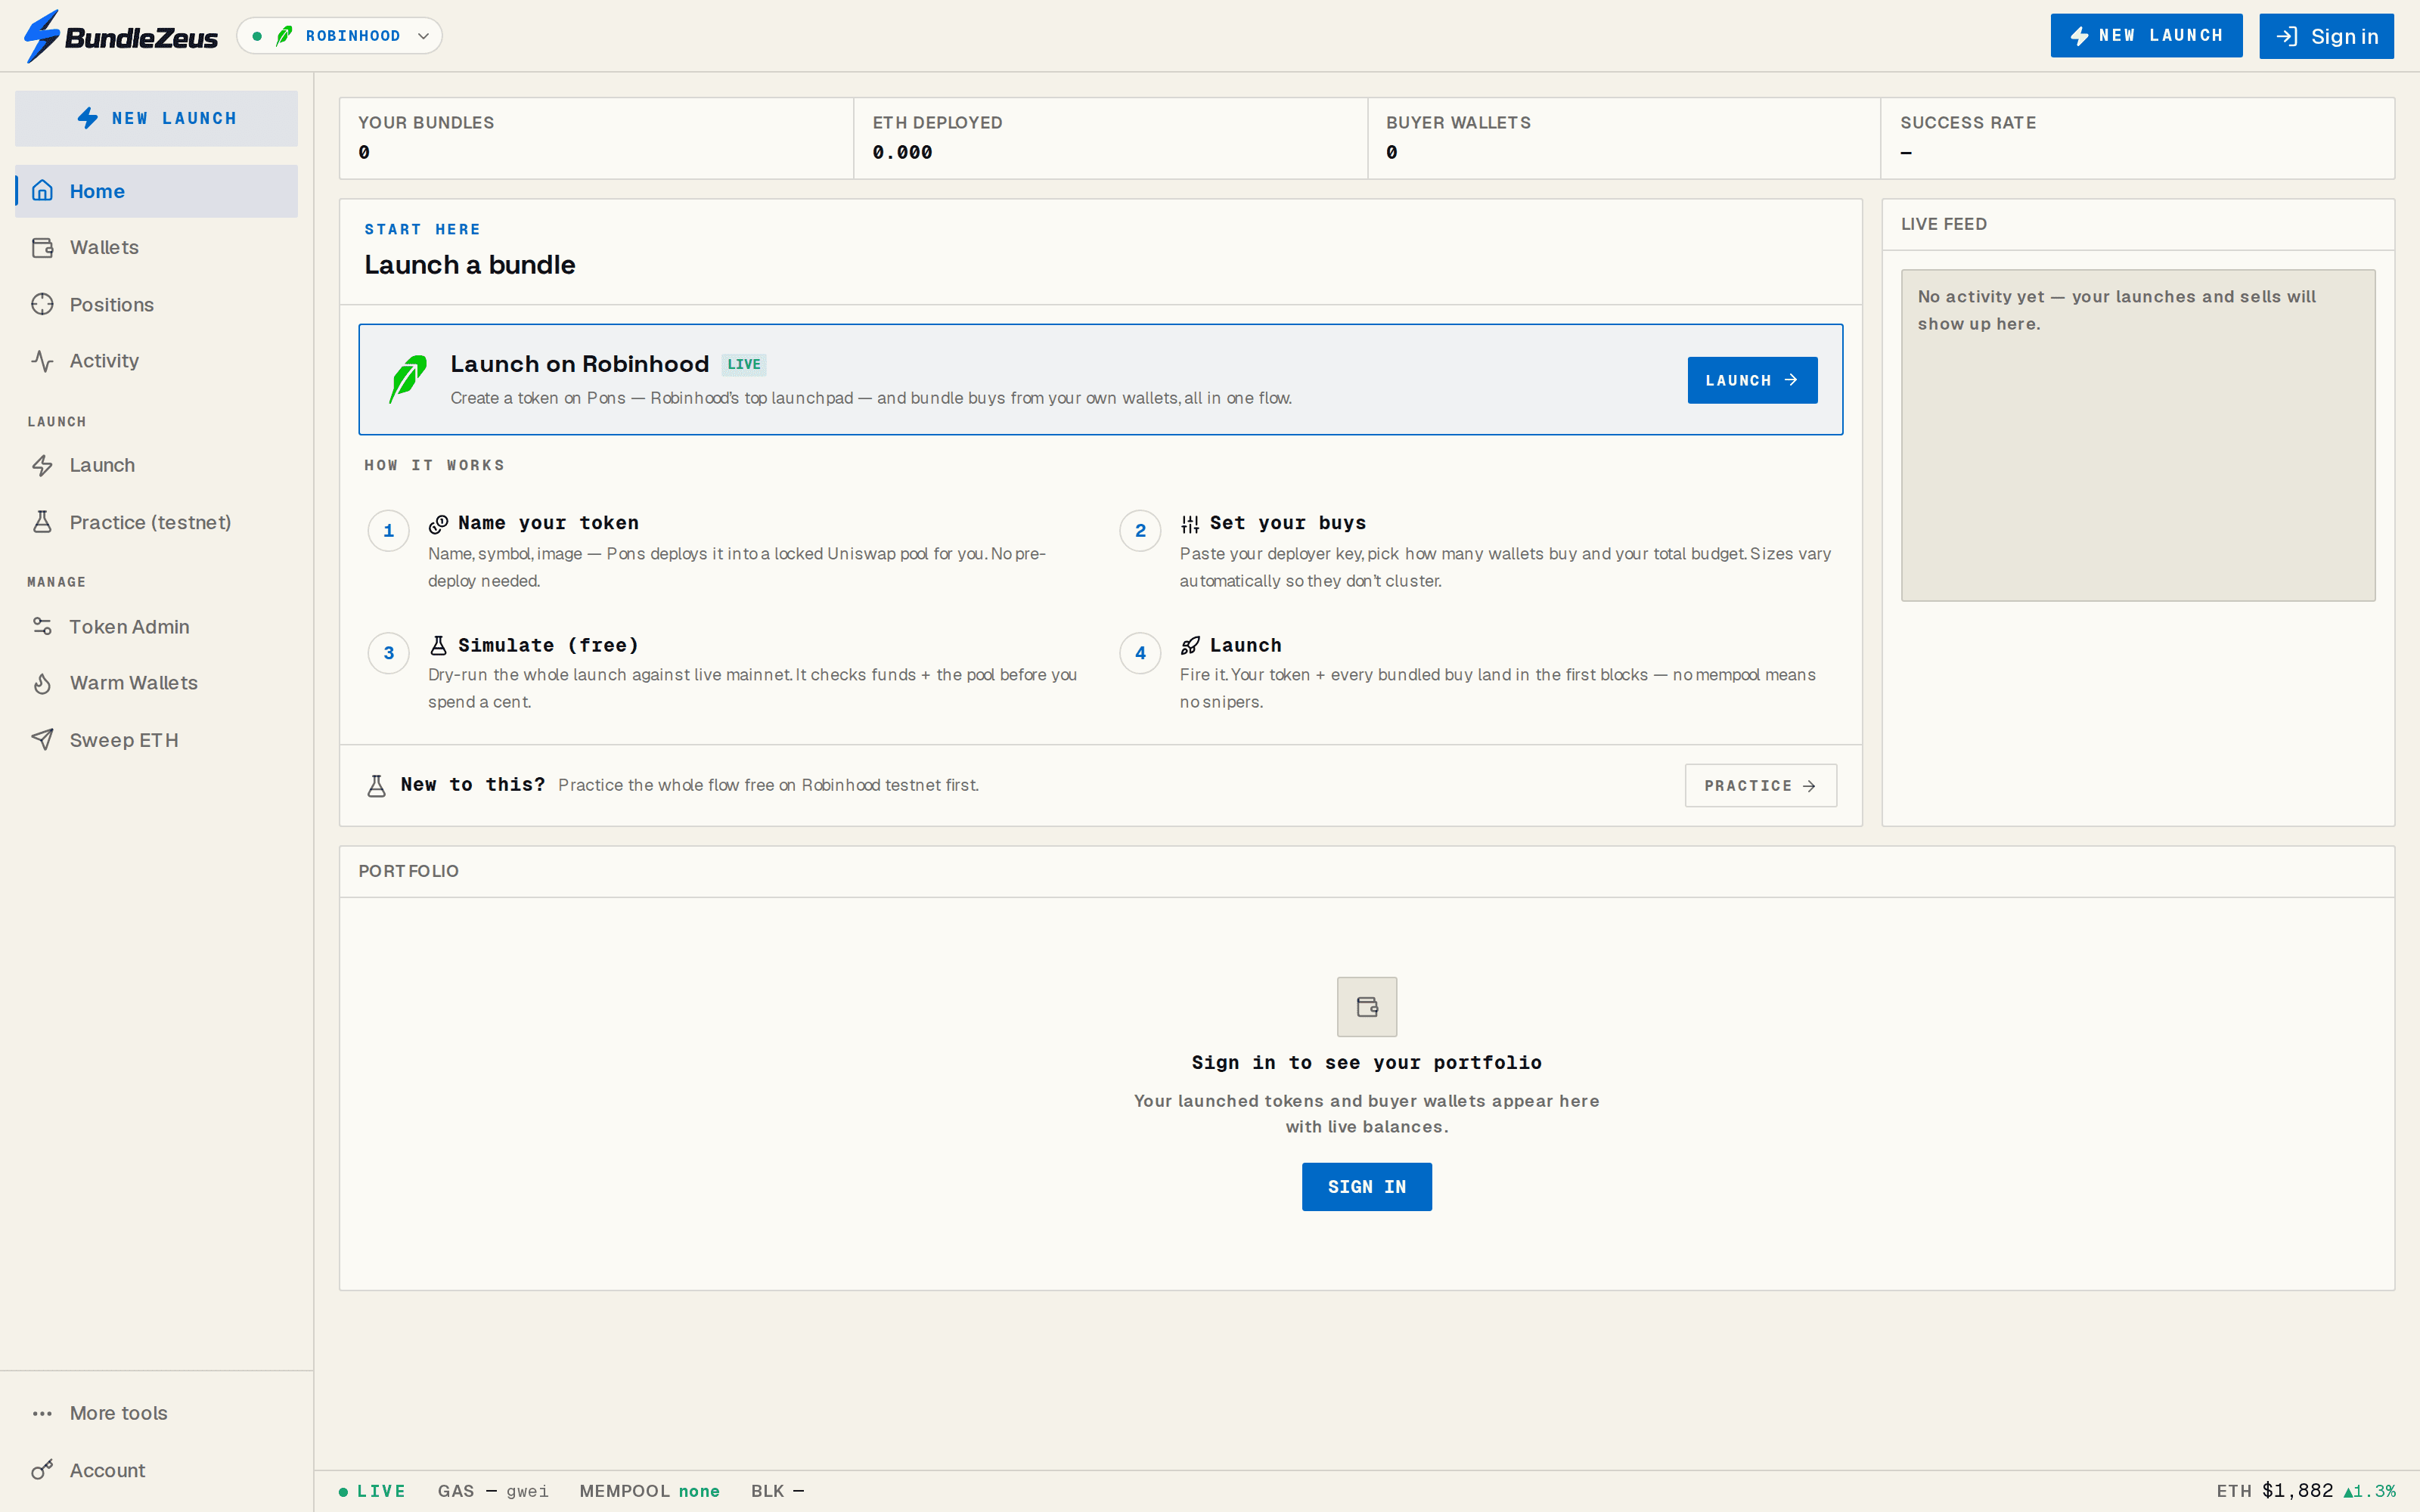Open the Account page
The image size is (2420, 1512).
(156, 1470)
